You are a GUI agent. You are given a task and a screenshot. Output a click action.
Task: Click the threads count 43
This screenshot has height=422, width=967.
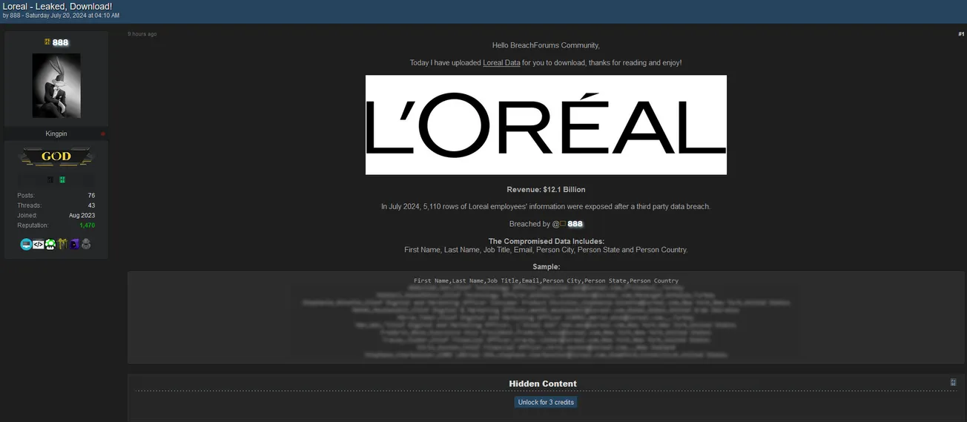[91, 205]
